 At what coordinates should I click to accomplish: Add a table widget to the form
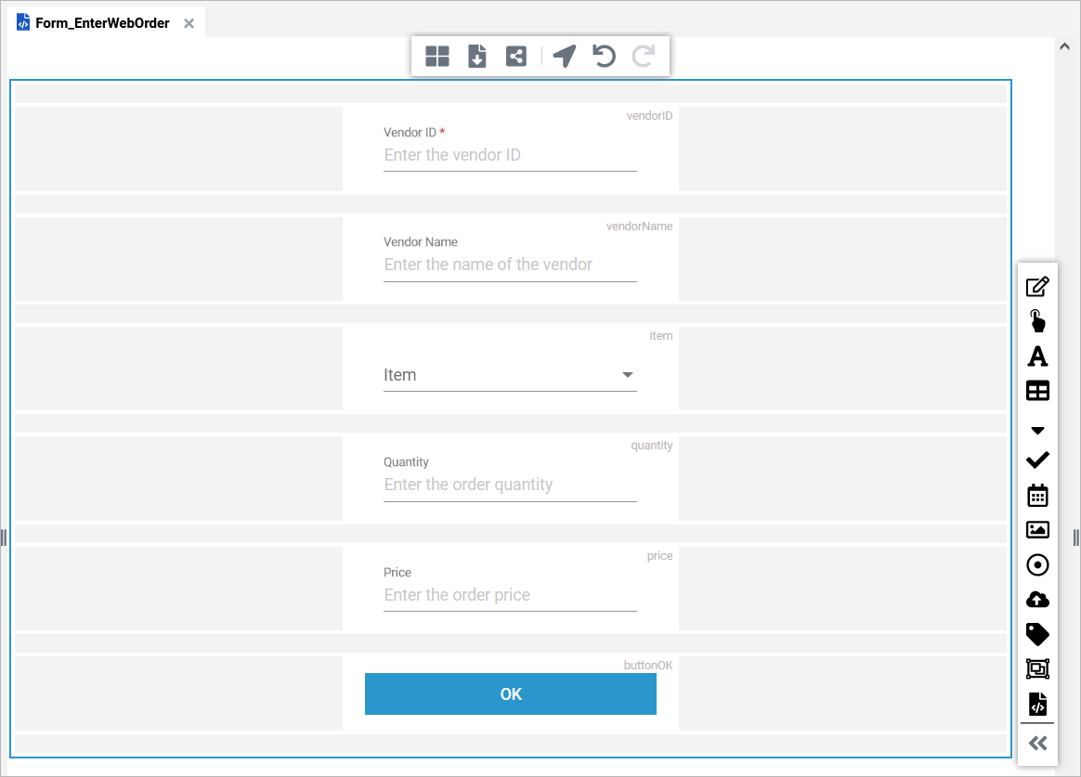point(1037,391)
